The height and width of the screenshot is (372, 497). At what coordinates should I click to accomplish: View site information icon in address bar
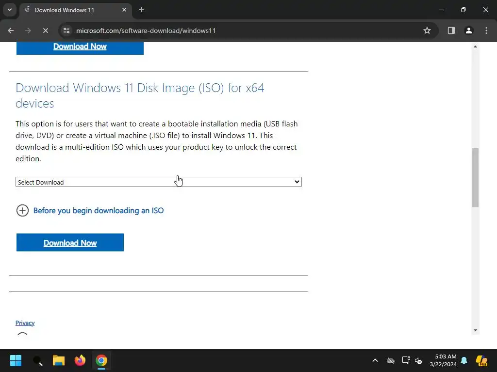pyautogui.click(x=66, y=31)
